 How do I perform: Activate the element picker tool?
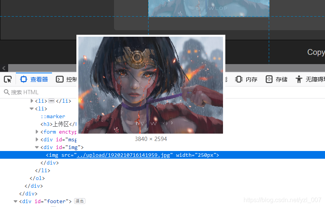(x=8, y=80)
